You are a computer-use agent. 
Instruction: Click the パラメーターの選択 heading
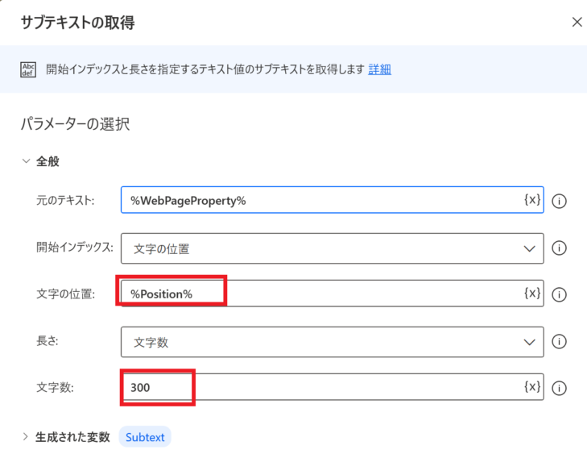tap(75, 124)
